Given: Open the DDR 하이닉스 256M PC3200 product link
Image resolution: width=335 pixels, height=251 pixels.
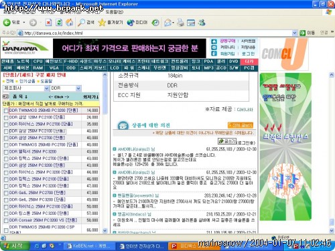Looking at the screenshot, I should 41,173.
